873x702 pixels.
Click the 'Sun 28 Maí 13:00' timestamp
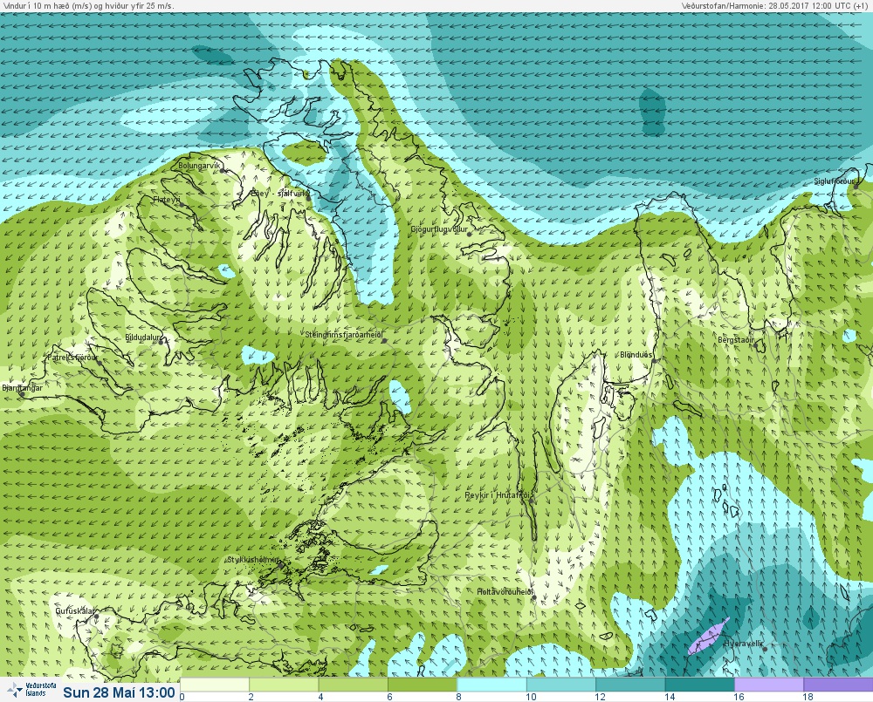pyautogui.click(x=119, y=692)
